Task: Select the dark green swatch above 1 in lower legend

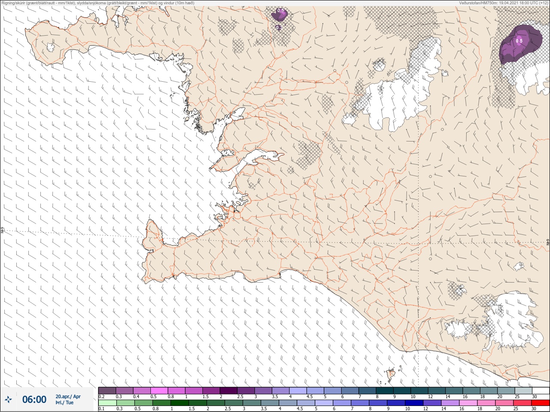Action: pyautogui.click(x=180, y=403)
